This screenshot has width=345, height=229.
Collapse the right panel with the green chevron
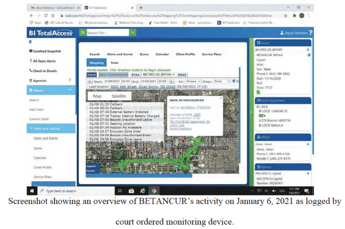coord(251,112)
